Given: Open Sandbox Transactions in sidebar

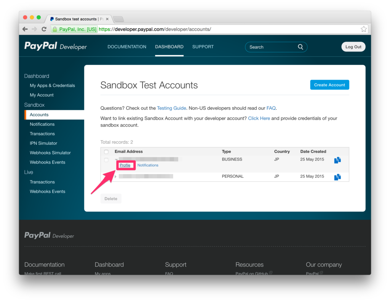Looking at the screenshot, I should click(x=42, y=133).
